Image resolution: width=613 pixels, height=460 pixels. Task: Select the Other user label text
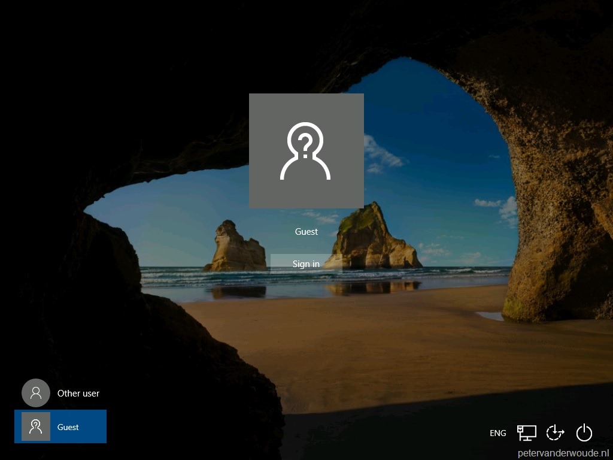(x=78, y=393)
